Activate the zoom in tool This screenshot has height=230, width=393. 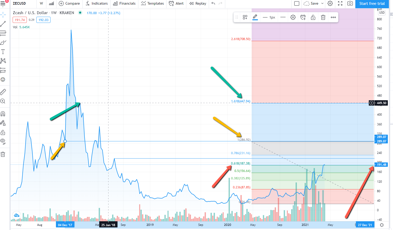pyautogui.click(x=3, y=101)
